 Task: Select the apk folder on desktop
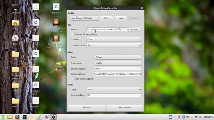point(15,54)
